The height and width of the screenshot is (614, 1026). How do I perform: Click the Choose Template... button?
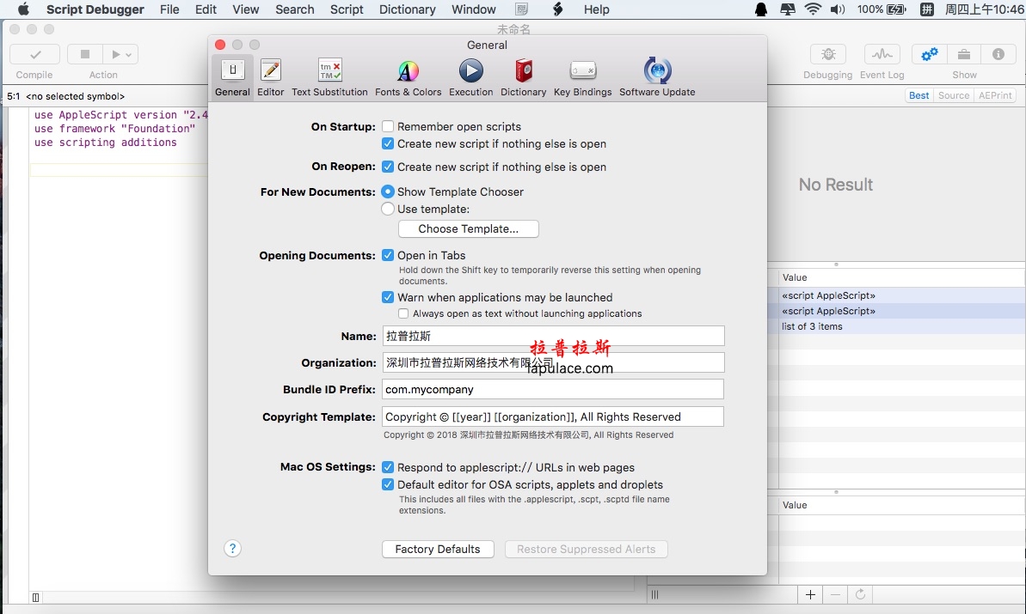click(x=469, y=228)
